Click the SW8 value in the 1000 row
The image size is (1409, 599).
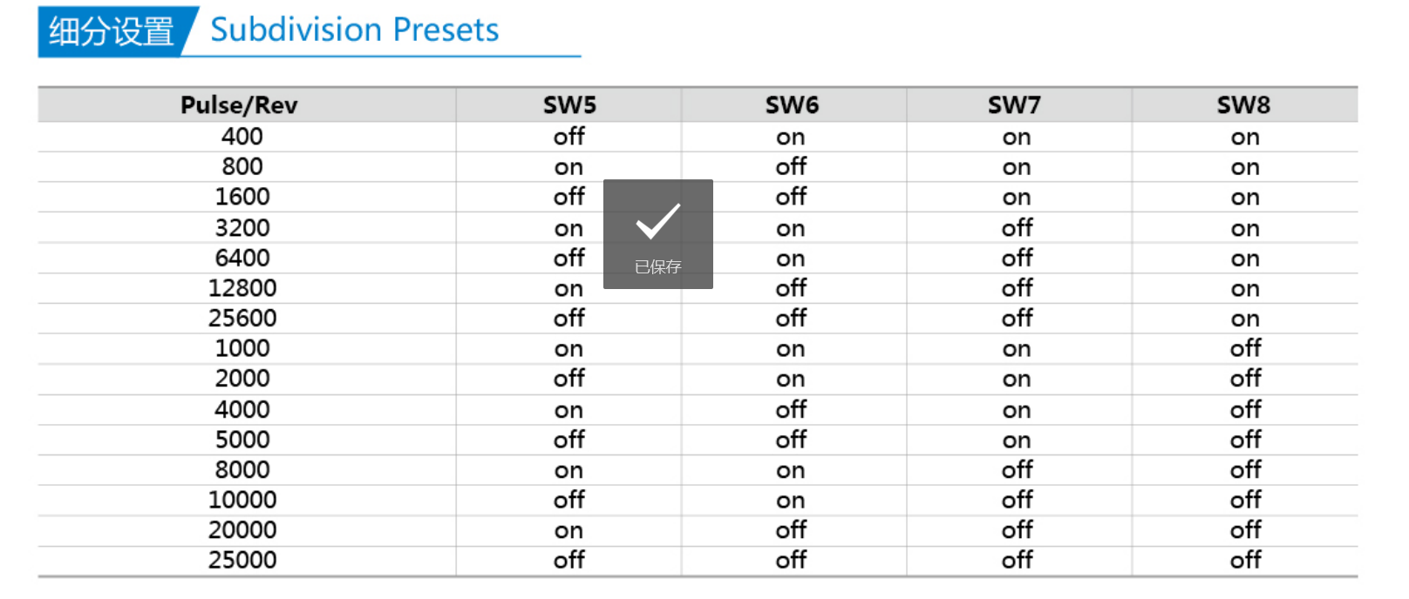tap(1245, 348)
